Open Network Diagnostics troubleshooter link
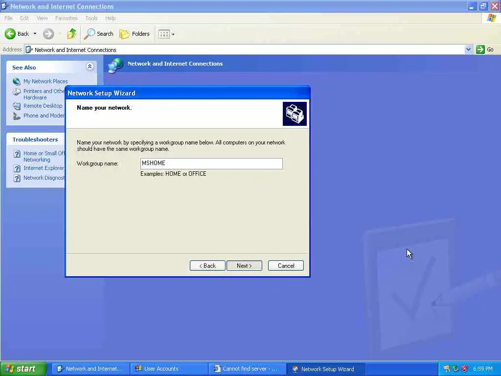Viewport: 501px width, 376px height. coord(44,178)
